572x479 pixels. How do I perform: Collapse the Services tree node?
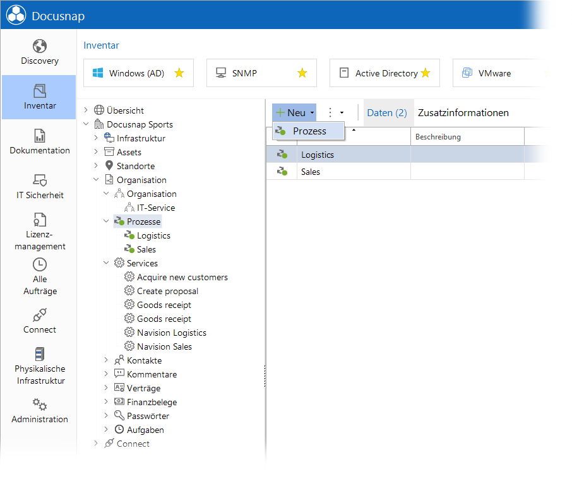pyautogui.click(x=106, y=263)
